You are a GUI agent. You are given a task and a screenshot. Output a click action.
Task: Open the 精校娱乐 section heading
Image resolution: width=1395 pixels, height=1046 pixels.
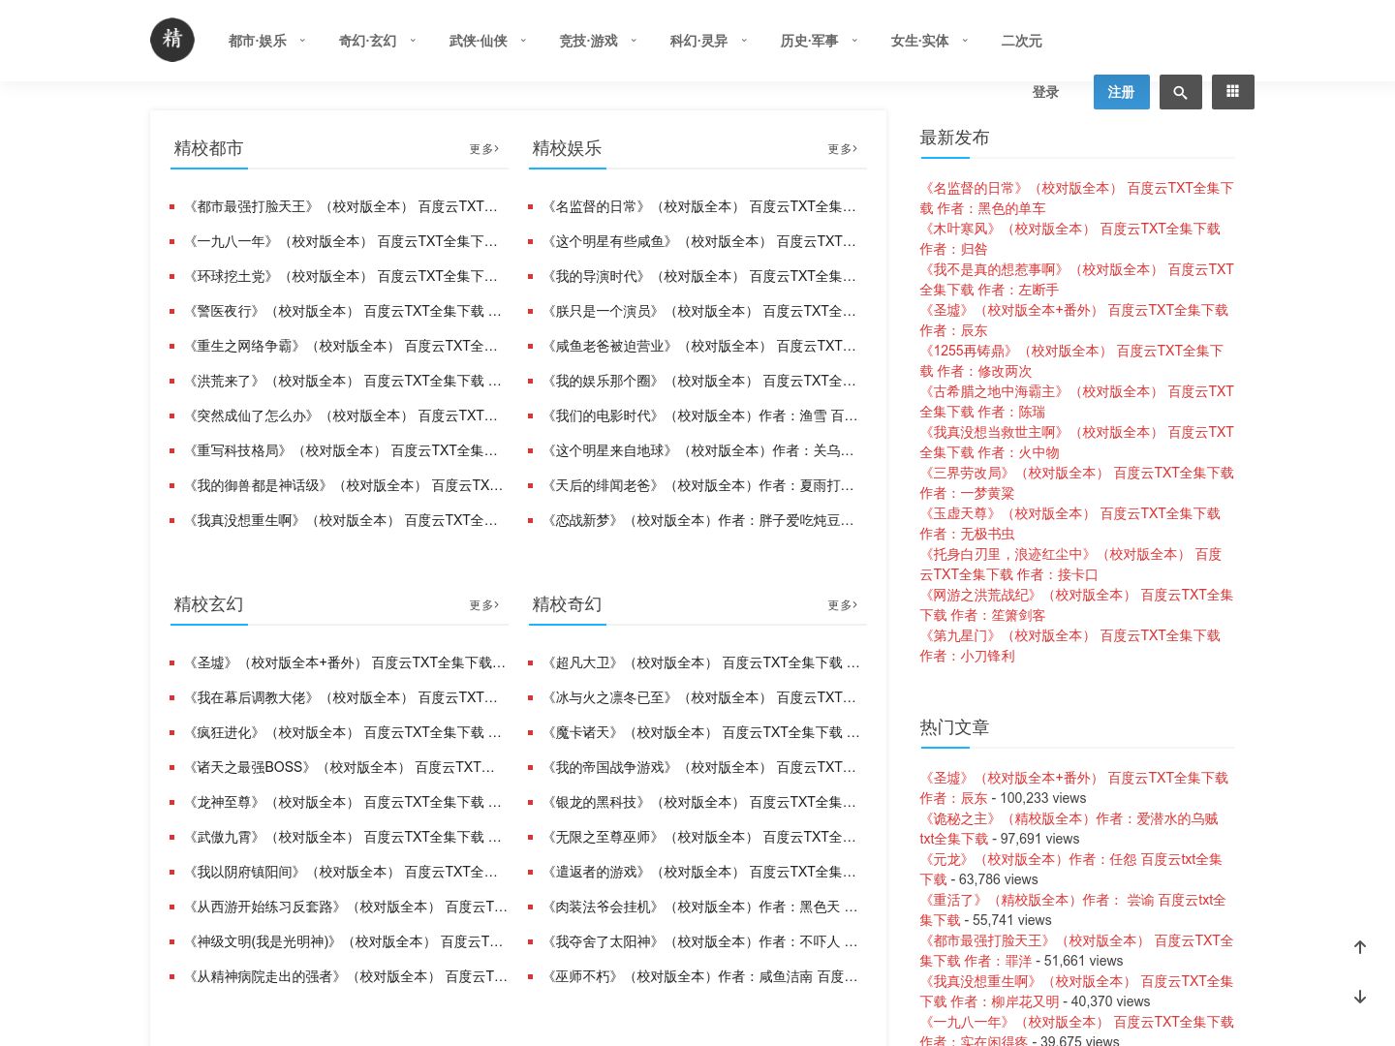(567, 148)
